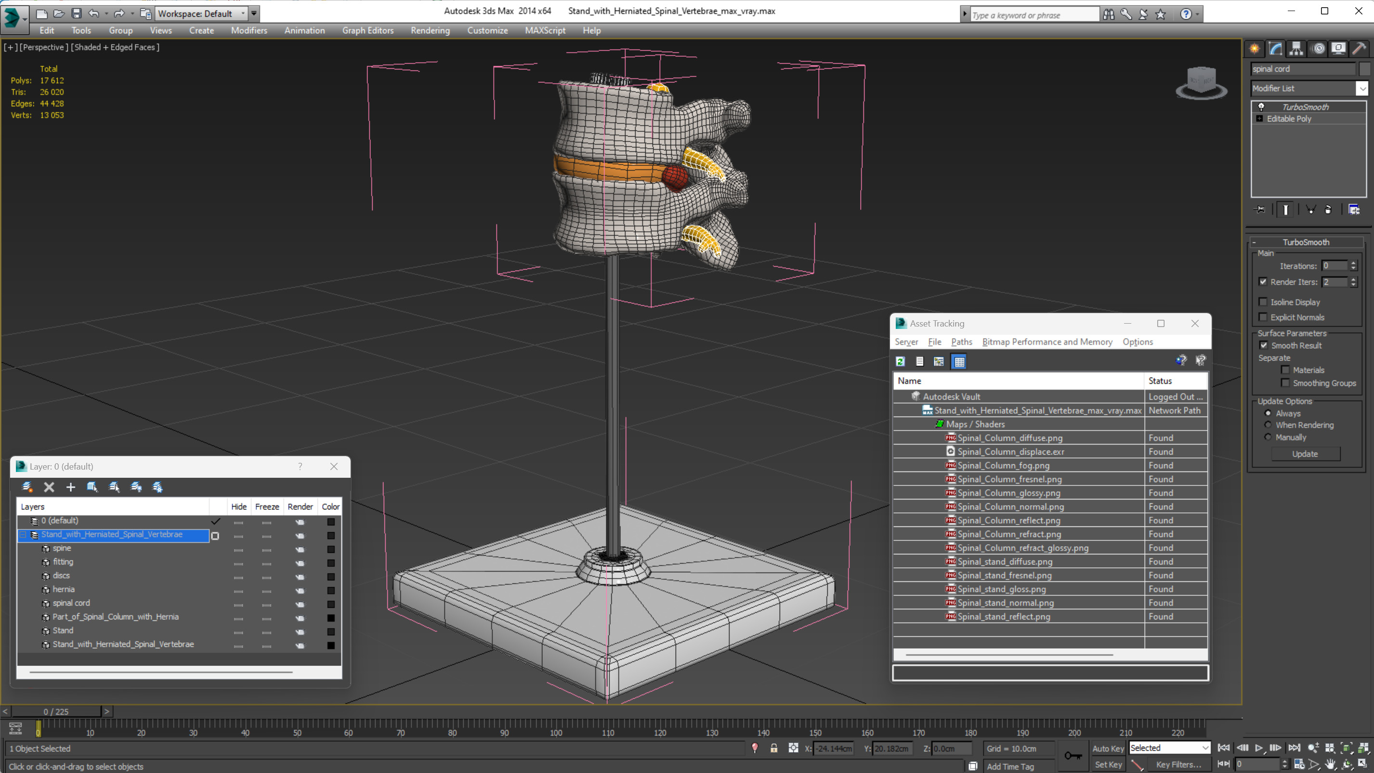Open the Modifiers menu

[249, 30]
